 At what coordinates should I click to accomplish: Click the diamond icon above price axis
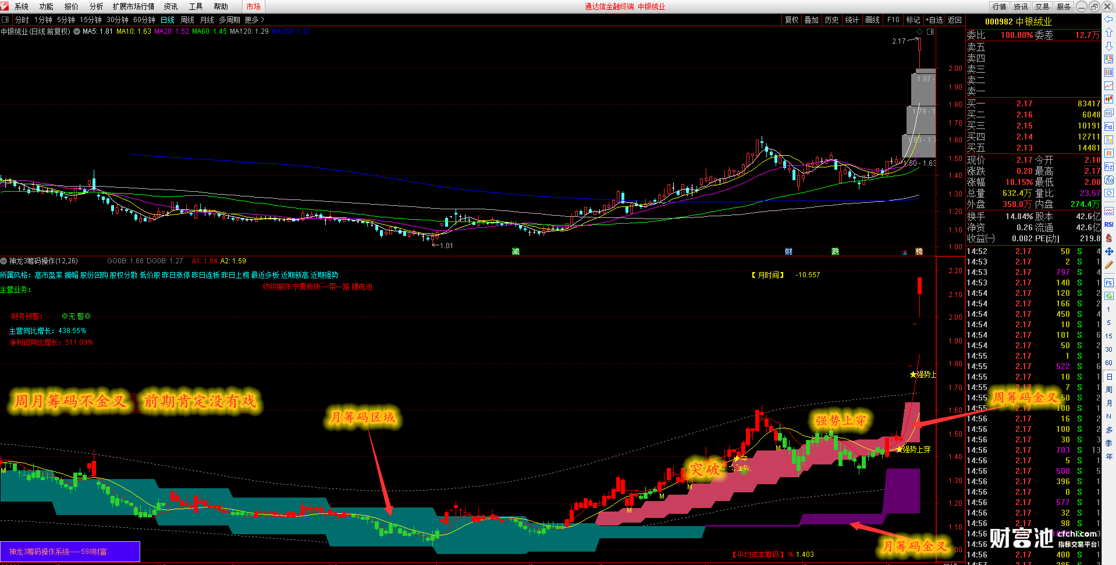point(919,31)
